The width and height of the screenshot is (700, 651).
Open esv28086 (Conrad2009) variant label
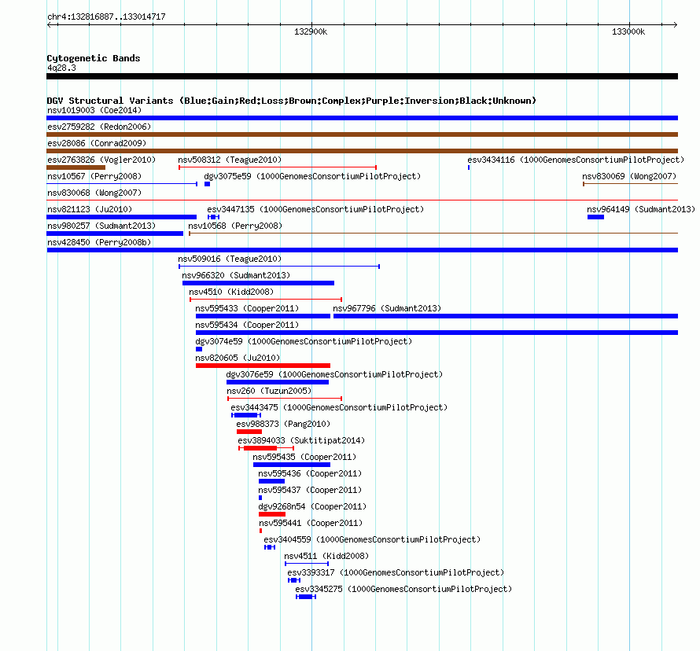point(97,143)
